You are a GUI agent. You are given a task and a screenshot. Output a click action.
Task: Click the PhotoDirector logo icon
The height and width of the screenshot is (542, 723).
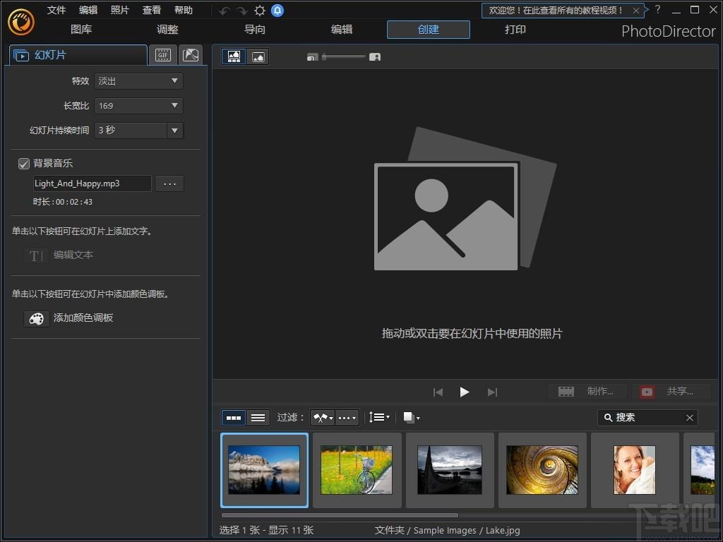(x=20, y=20)
